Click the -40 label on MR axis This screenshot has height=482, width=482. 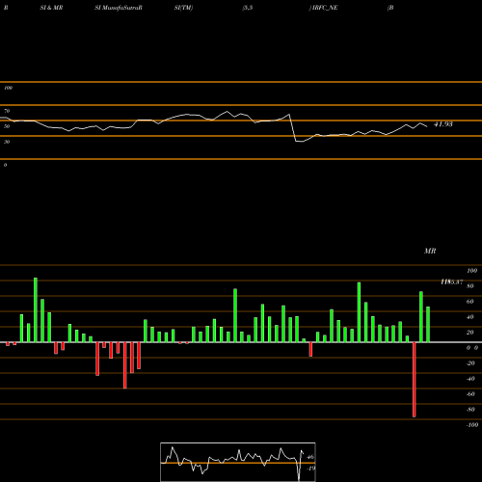(x=470, y=379)
